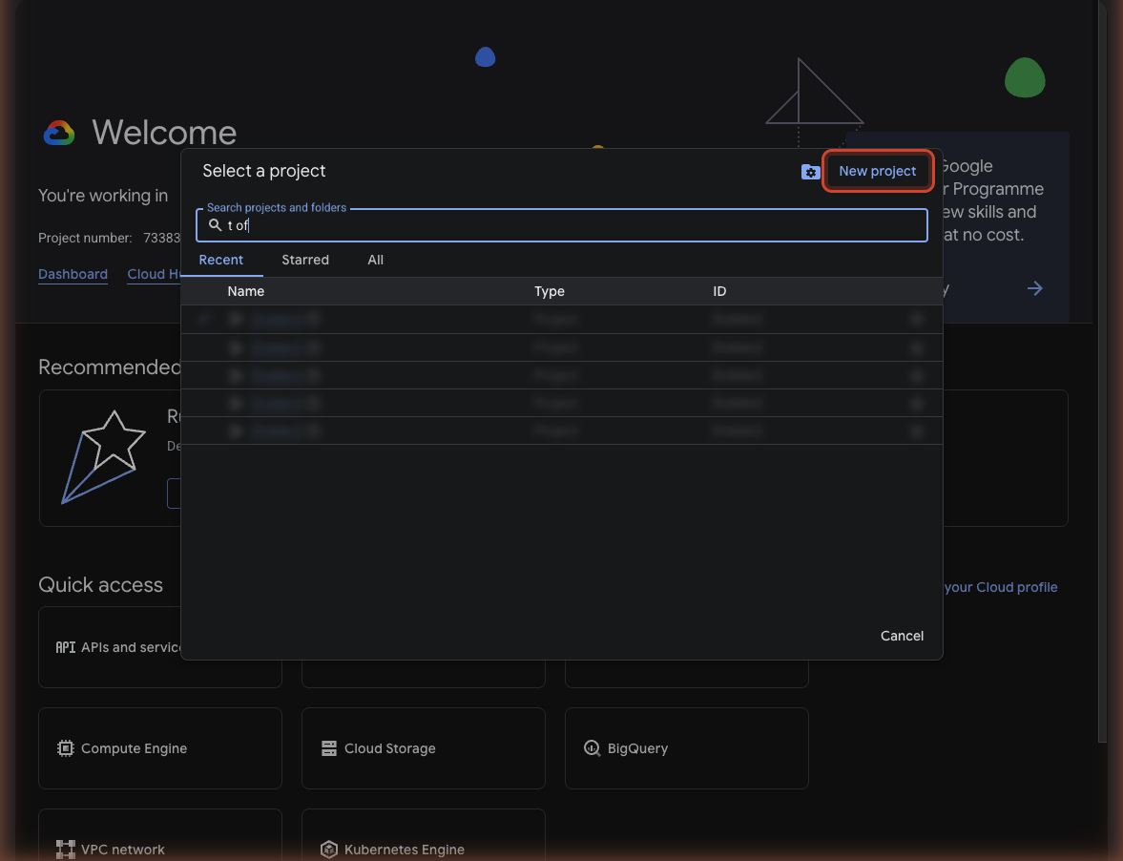Cancel the Select a project dialog
The image size is (1123, 861).
pyautogui.click(x=902, y=636)
